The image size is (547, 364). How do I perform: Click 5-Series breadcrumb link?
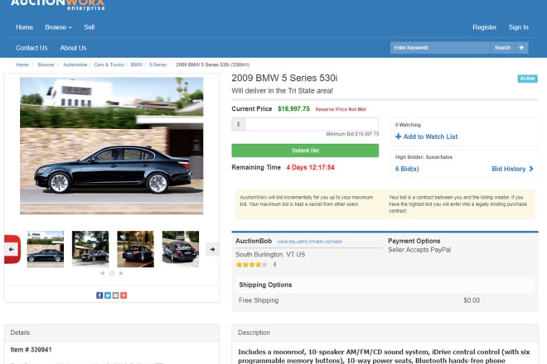pyautogui.click(x=157, y=65)
